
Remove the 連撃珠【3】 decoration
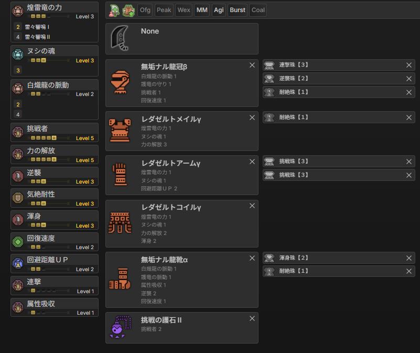(x=409, y=65)
